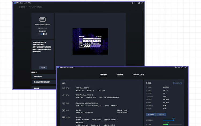This screenshot has height=126, width=201.
Task: Open the first row under basic settings
Action: pos(44,76)
